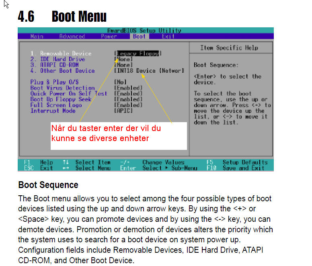This screenshot has height=266, width=312.
Task: Toggle the Plug & Play O/S No value
Action: (x=120, y=82)
